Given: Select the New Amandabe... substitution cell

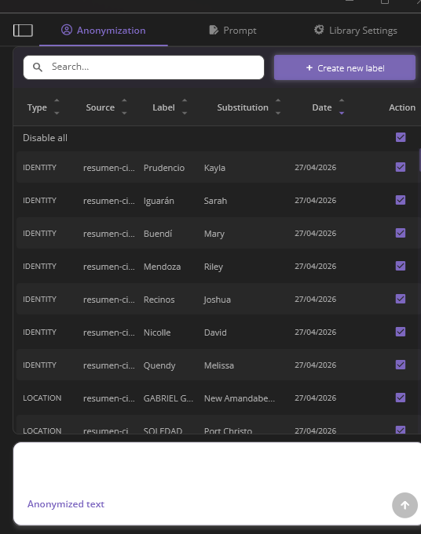Looking at the screenshot, I should tap(240, 398).
